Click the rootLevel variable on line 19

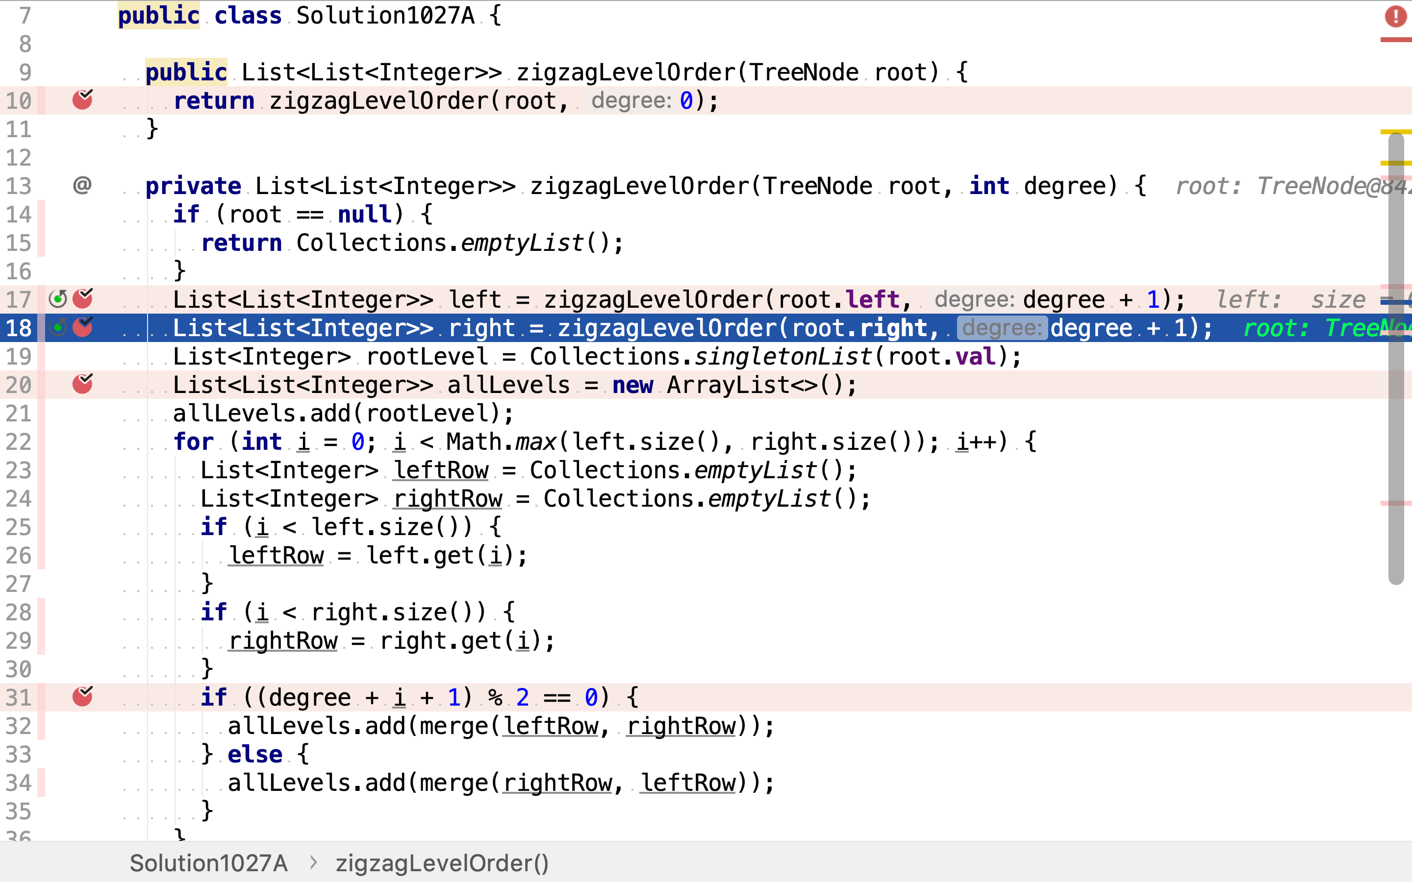coord(427,356)
